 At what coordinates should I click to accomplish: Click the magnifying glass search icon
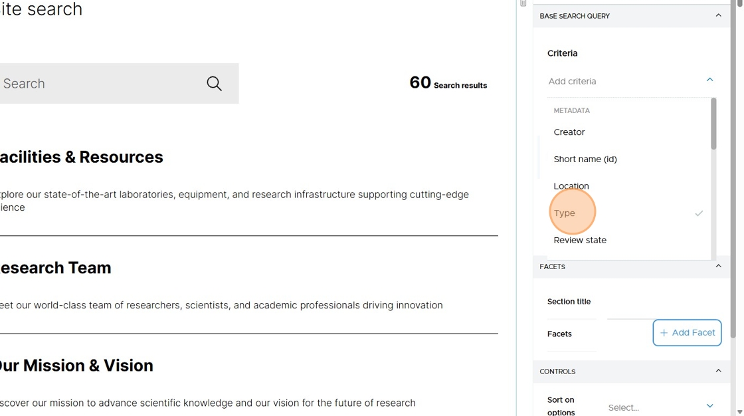tap(214, 84)
